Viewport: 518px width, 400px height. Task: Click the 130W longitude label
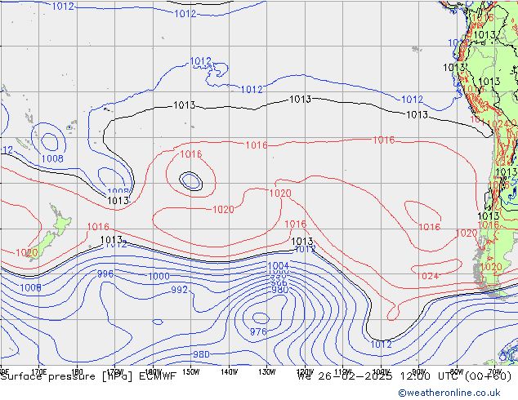[x=267, y=371]
